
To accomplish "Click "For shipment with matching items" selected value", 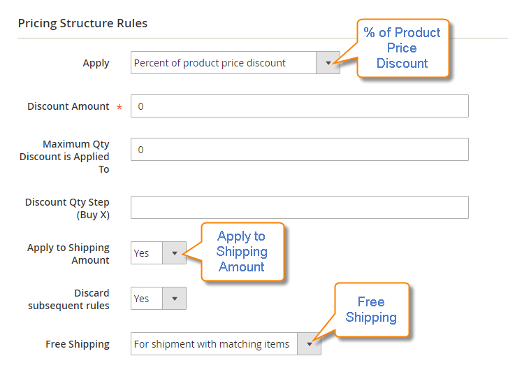I will [x=212, y=344].
